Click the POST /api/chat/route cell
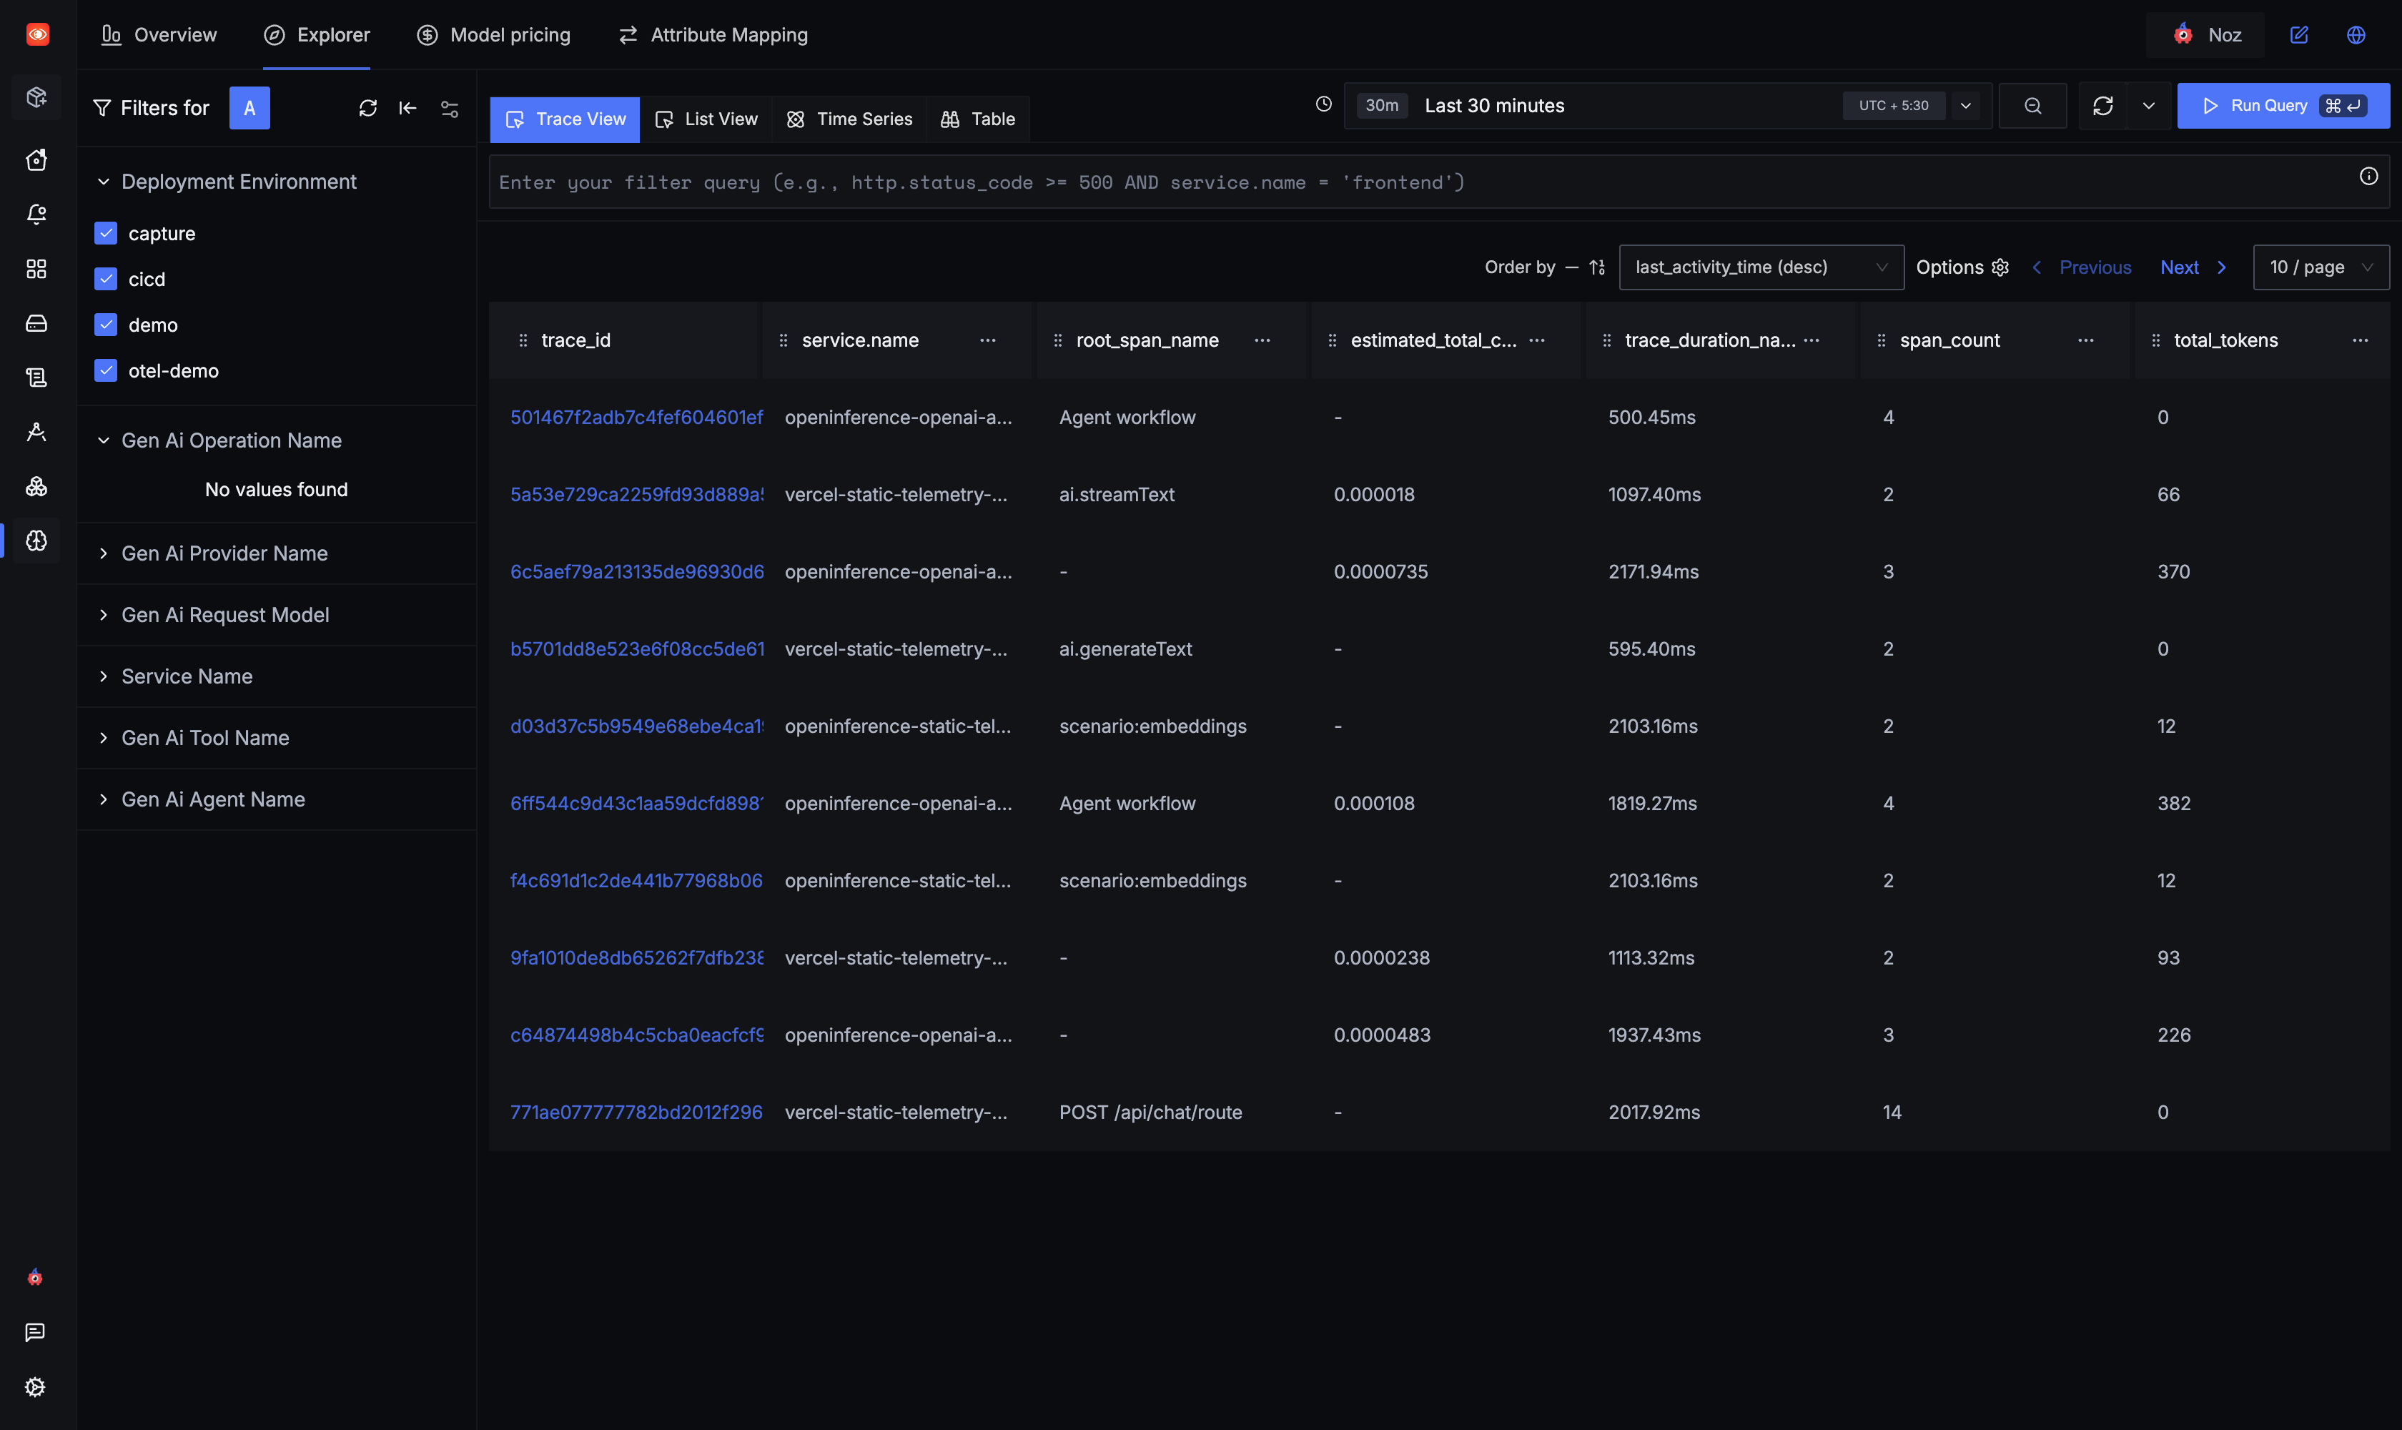The height and width of the screenshot is (1430, 2402). [1150, 1112]
